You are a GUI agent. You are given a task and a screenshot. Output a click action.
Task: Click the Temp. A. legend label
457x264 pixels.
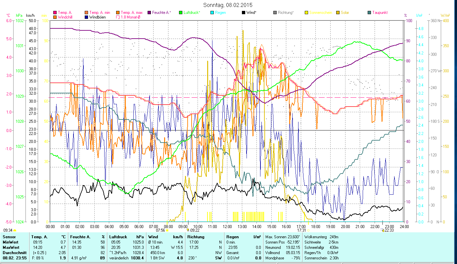coord(65,13)
